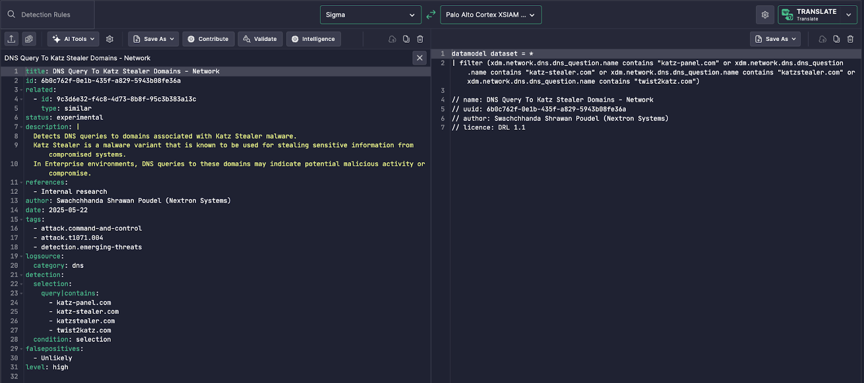Delete the Sigma rule with trash icon

click(420, 39)
